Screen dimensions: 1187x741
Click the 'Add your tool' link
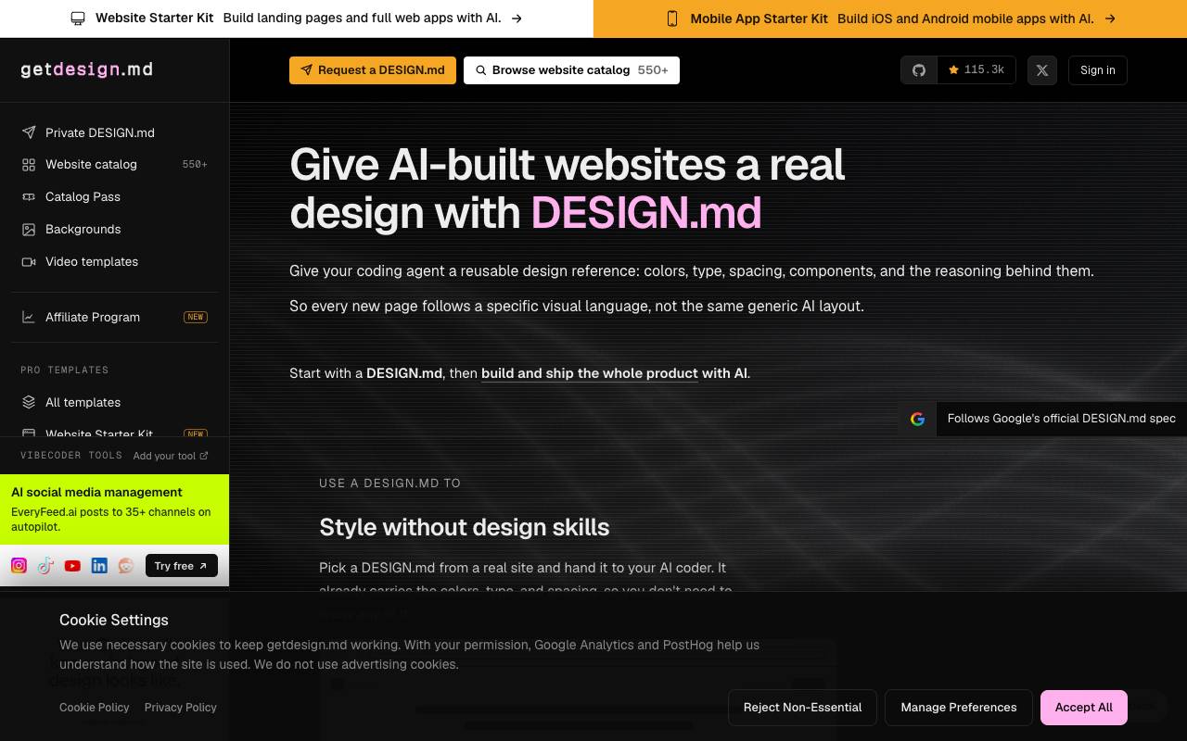point(171,456)
